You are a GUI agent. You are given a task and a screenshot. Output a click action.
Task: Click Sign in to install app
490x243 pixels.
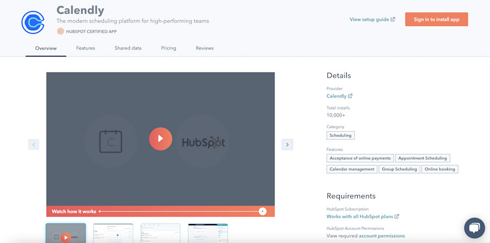pos(437,20)
